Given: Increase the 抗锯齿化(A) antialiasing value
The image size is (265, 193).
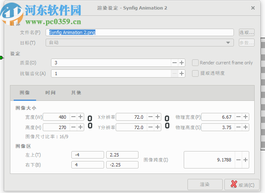Looking at the screenshot, I should tap(182, 73).
